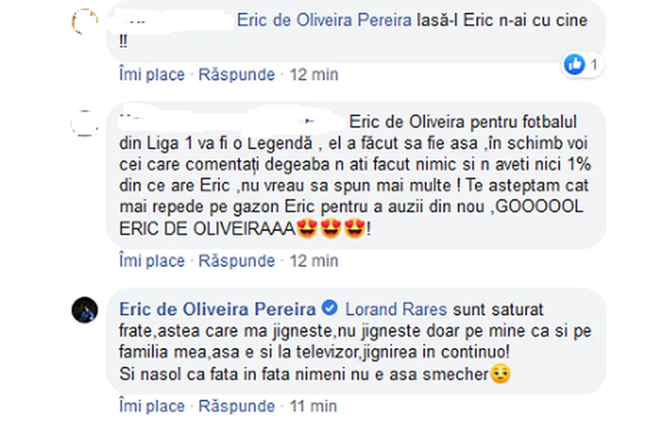The height and width of the screenshot is (430, 646).
Task: Click the 11 min timestamp on Eric's comment
Action: pyautogui.click(x=313, y=406)
